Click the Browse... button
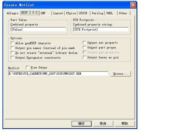The image size is (171, 137). pyautogui.click(x=121, y=74)
